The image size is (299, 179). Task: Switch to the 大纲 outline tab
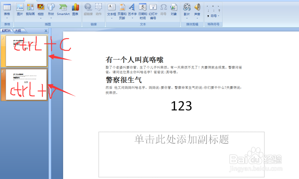(18, 31)
